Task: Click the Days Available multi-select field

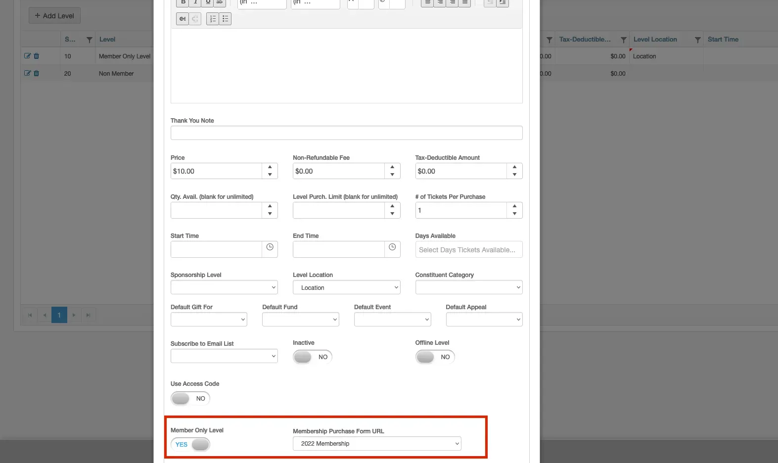Action: (x=469, y=250)
